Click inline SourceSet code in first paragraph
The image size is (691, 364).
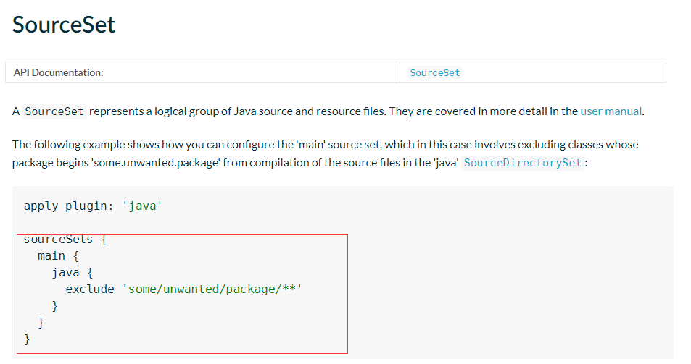[55, 111]
